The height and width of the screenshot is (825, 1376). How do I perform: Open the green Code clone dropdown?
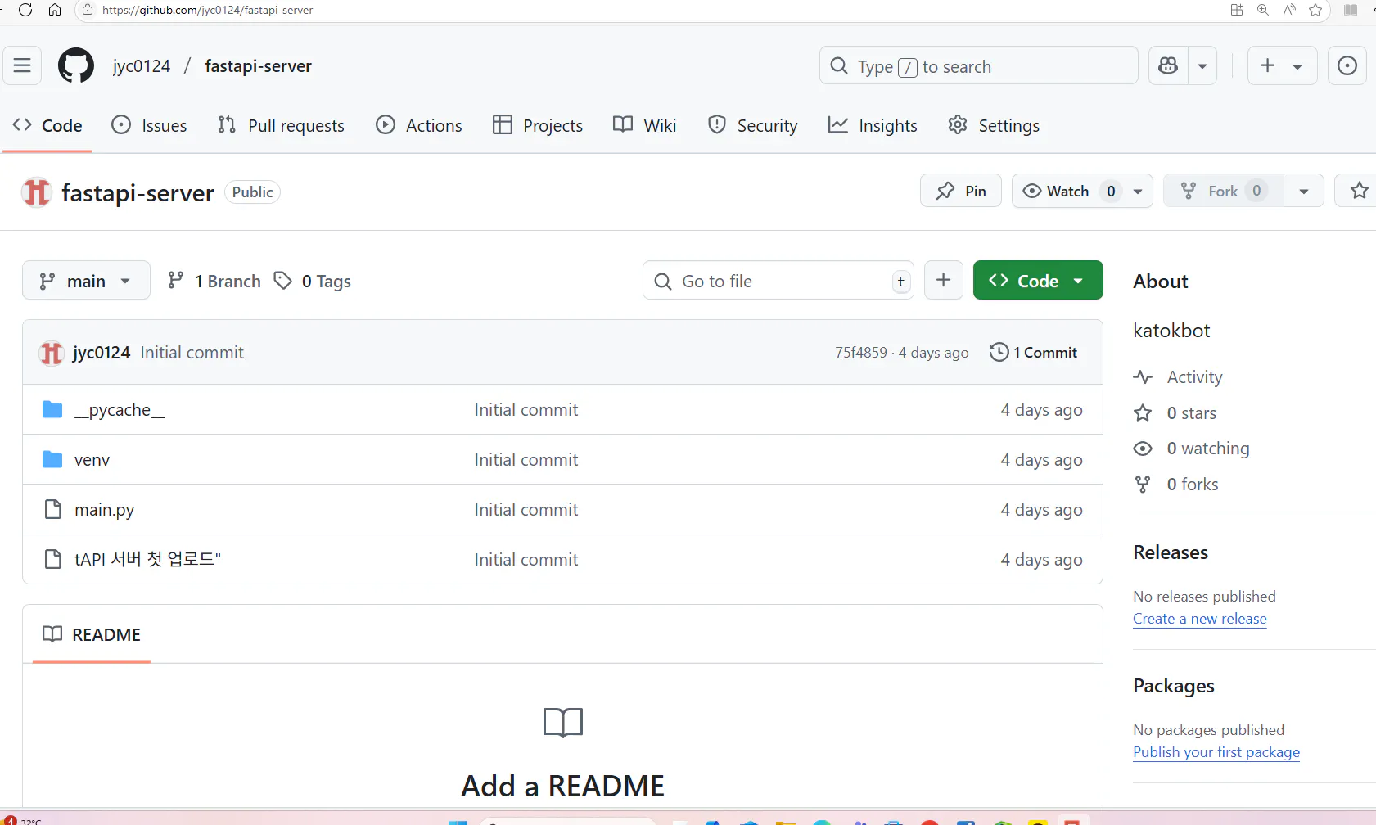(1038, 280)
